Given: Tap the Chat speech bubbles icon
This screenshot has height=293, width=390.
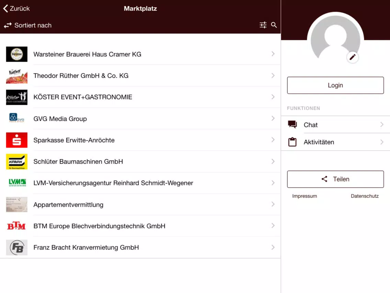Looking at the screenshot, I should point(292,124).
